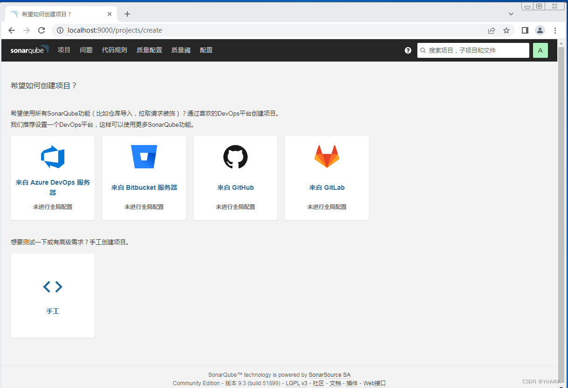Open the 插件 footer link

[x=352, y=383]
